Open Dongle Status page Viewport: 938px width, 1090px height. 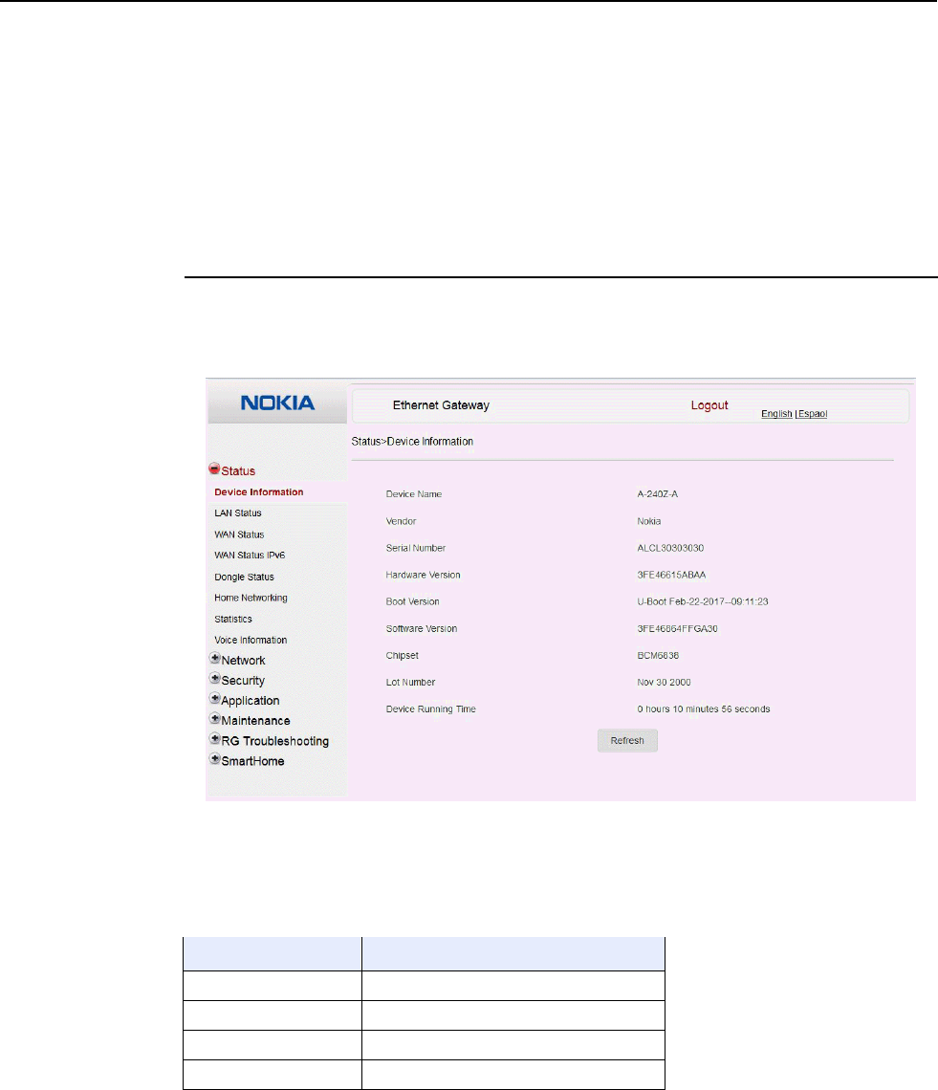244,577
